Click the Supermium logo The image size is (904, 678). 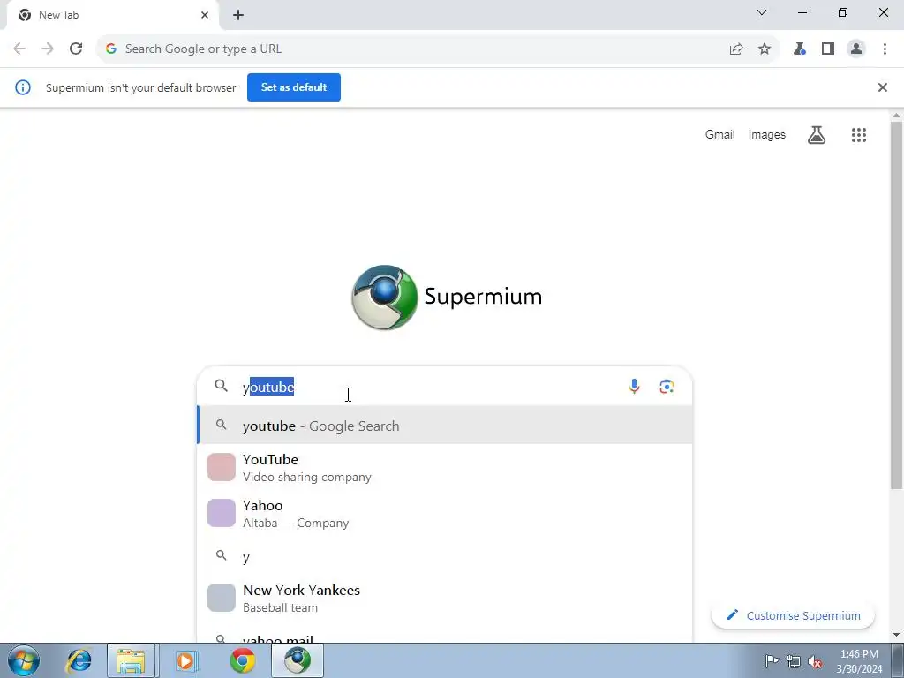coord(447,297)
